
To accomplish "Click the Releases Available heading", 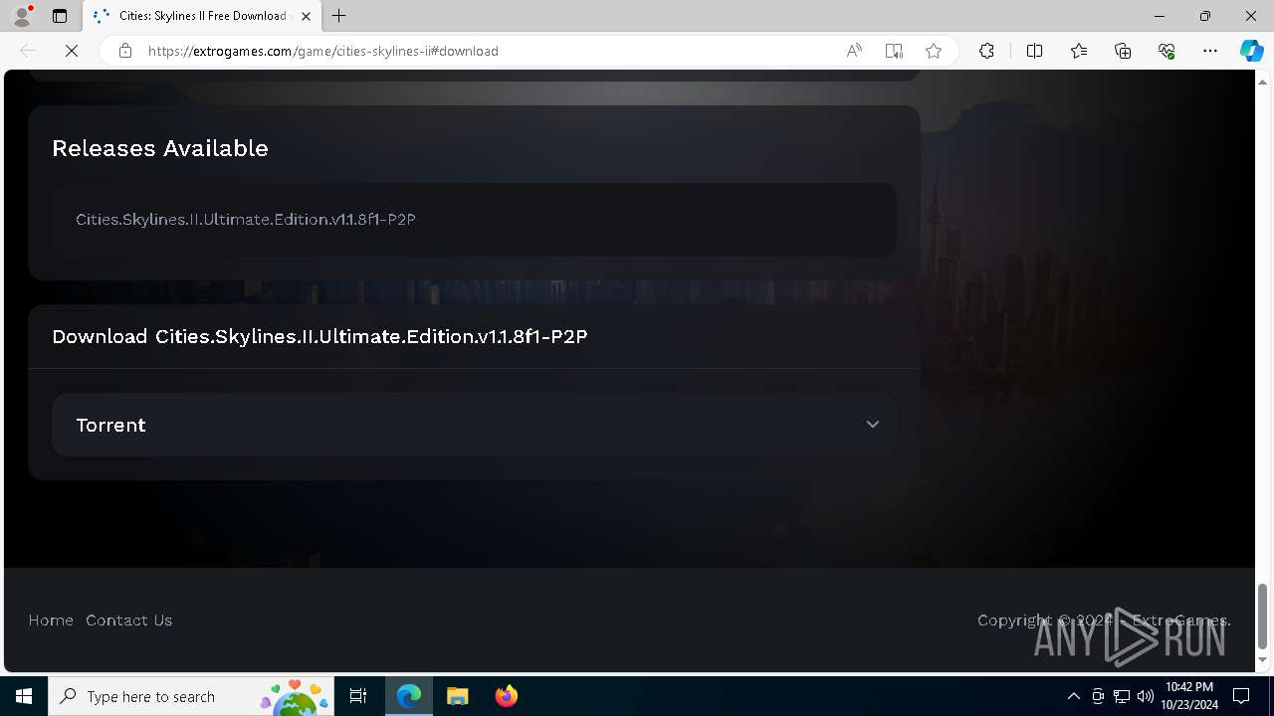I will pyautogui.click(x=160, y=148).
